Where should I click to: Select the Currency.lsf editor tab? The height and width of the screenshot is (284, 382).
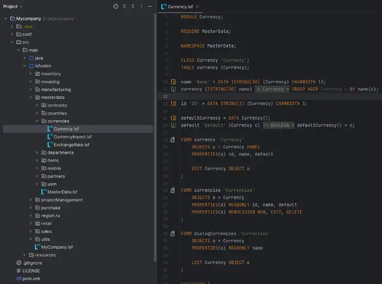pos(180,7)
